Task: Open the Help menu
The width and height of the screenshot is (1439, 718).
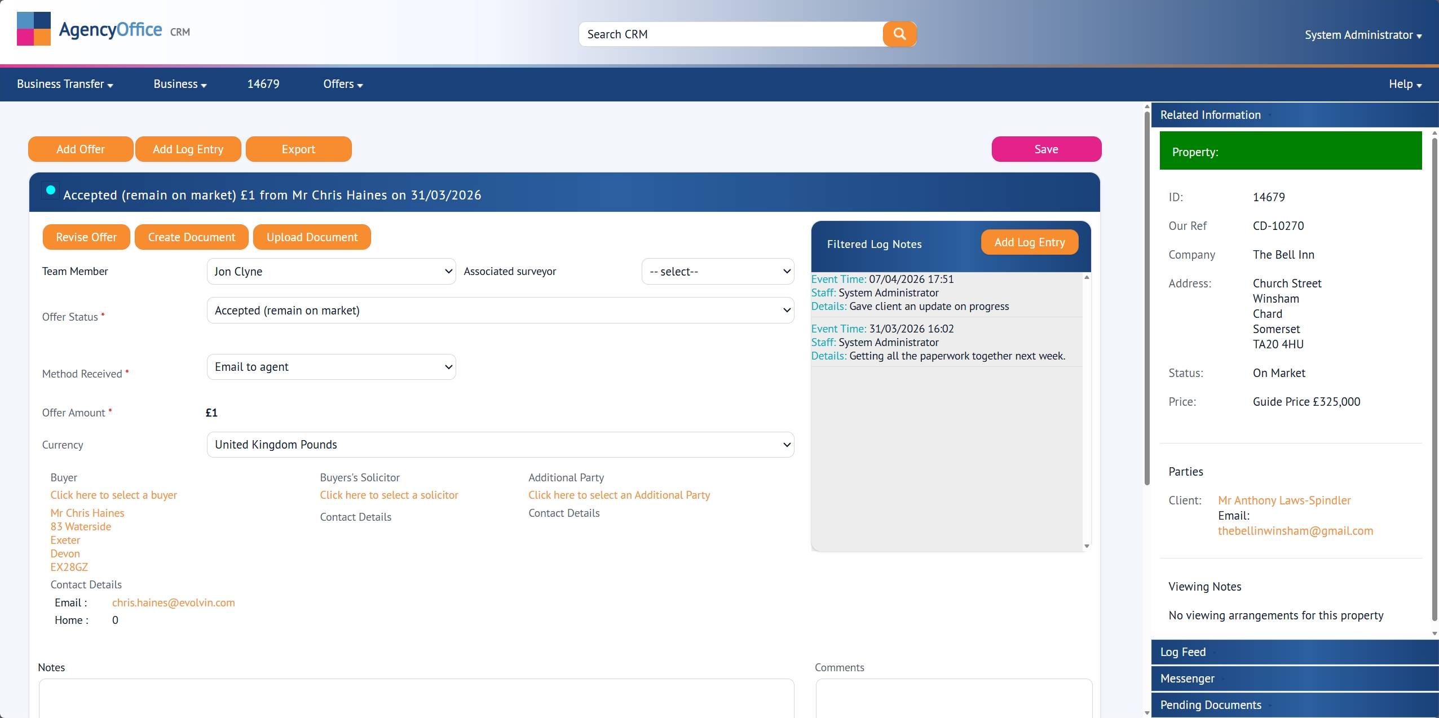Action: pyautogui.click(x=1404, y=83)
